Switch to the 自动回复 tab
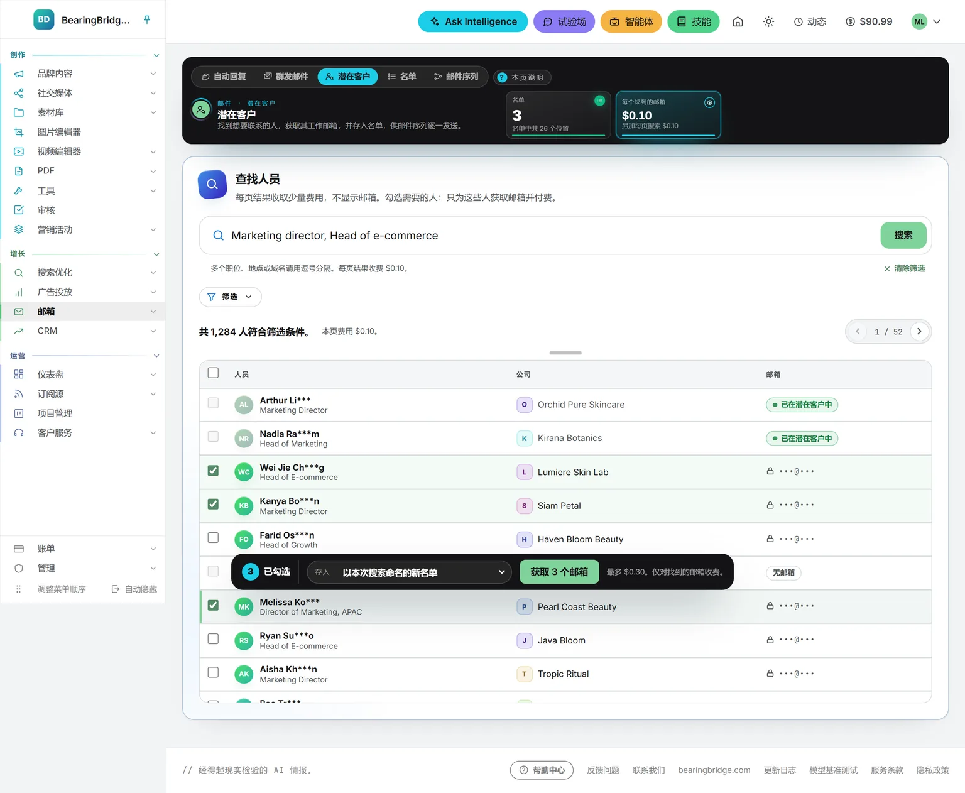This screenshot has height=793, width=965. pyautogui.click(x=224, y=77)
